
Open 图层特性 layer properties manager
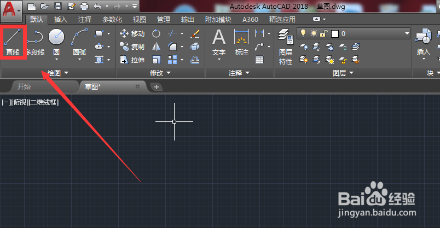tap(286, 46)
